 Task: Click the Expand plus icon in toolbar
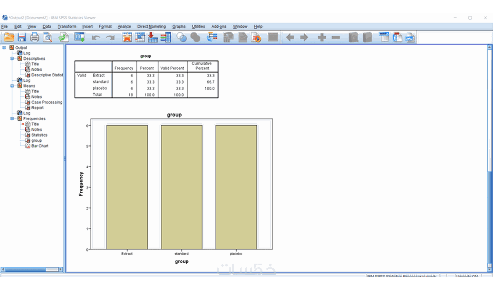click(322, 37)
